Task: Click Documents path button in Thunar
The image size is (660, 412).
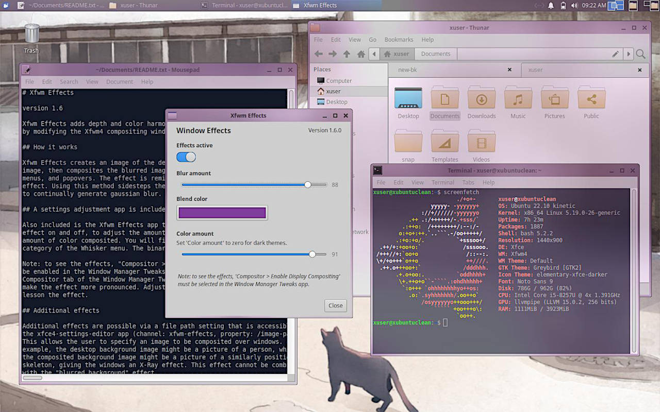Action: (436, 54)
